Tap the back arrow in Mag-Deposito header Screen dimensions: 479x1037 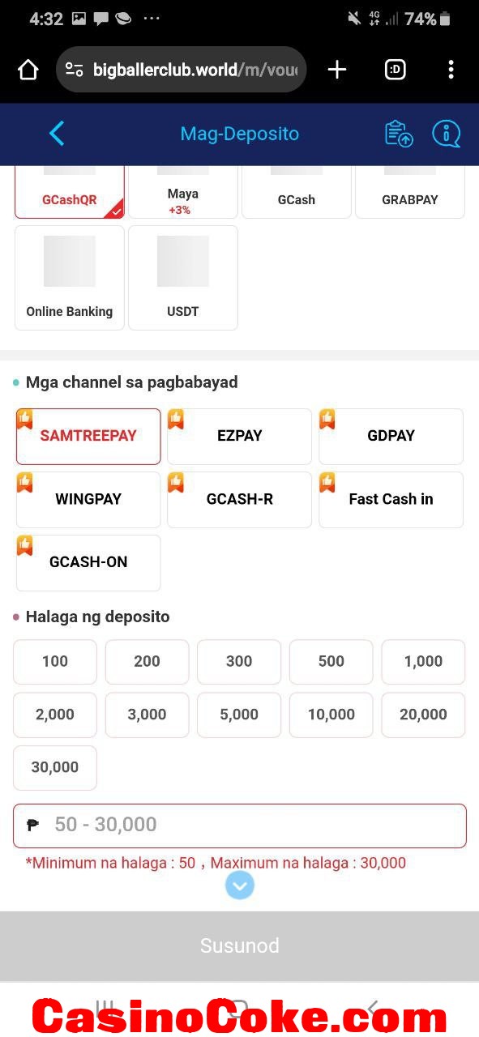(x=56, y=134)
